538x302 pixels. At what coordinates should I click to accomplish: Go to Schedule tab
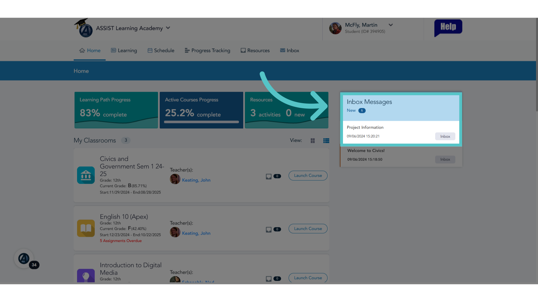tap(161, 51)
